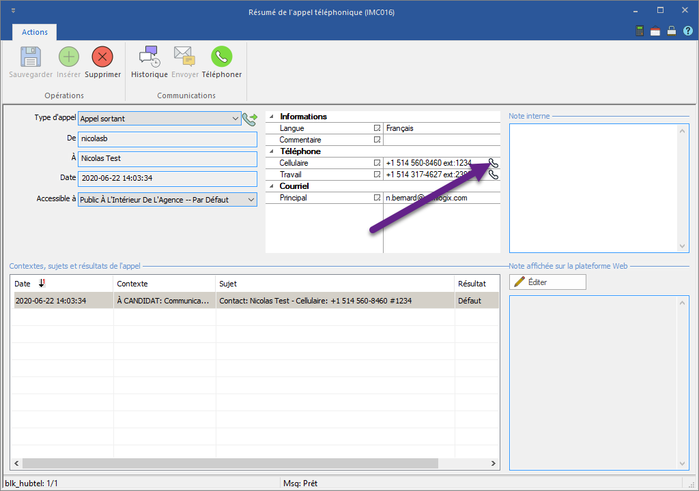Click the Résultat column header
Viewport: 699px width, 491px height.
click(476, 284)
